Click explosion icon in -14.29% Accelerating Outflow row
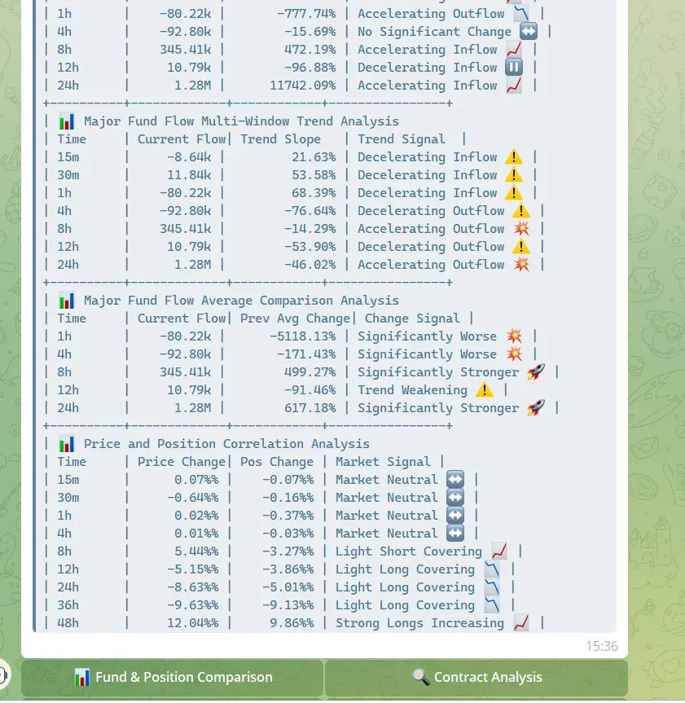The height and width of the screenshot is (703, 685). [521, 229]
